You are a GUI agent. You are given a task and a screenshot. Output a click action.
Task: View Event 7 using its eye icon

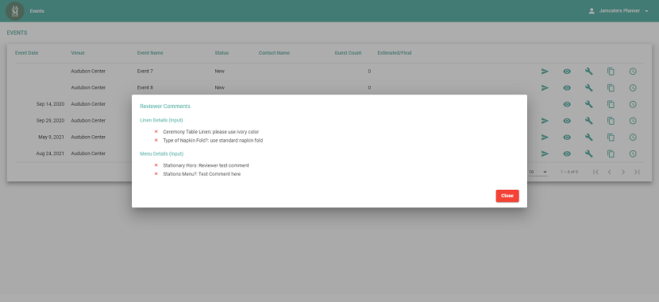click(x=567, y=72)
